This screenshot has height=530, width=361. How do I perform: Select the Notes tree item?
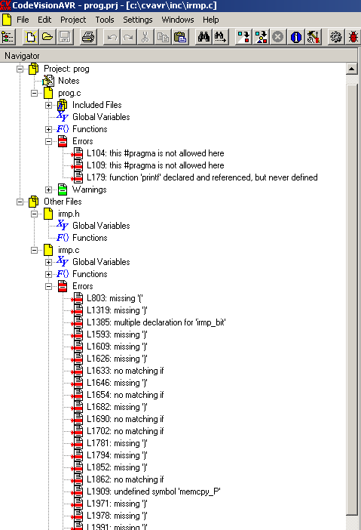(69, 81)
